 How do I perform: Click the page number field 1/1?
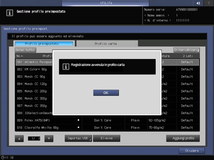[x=34, y=139]
